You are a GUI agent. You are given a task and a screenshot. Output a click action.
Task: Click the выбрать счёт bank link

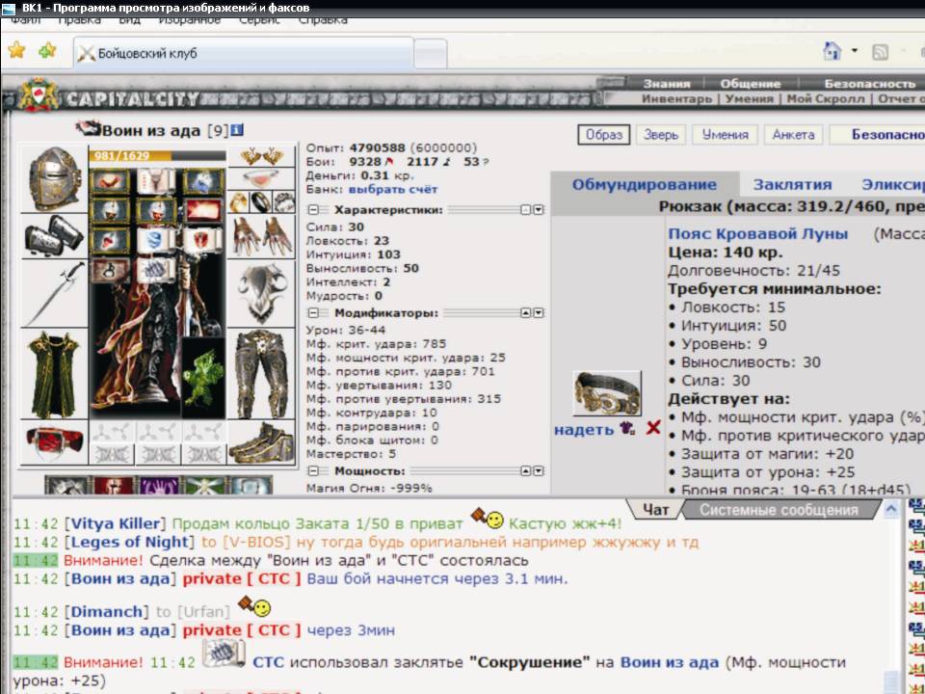click(x=393, y=190)
